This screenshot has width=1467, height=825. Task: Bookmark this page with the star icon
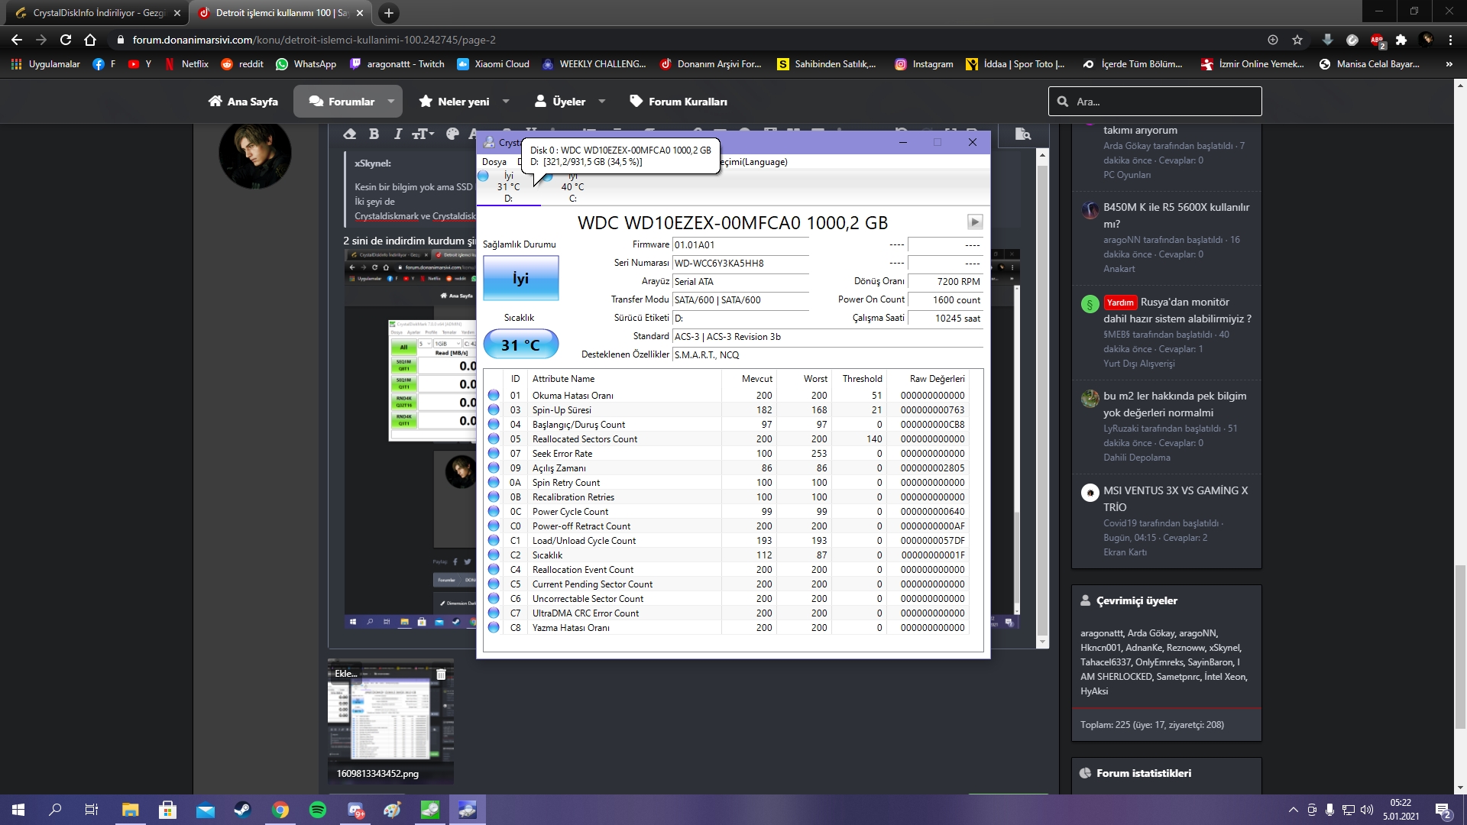(1297, 40)
